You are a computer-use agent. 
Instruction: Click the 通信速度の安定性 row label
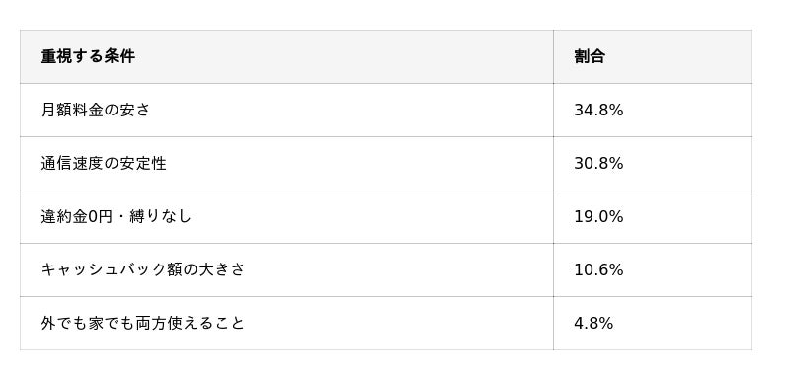click(x=104, y=164)
